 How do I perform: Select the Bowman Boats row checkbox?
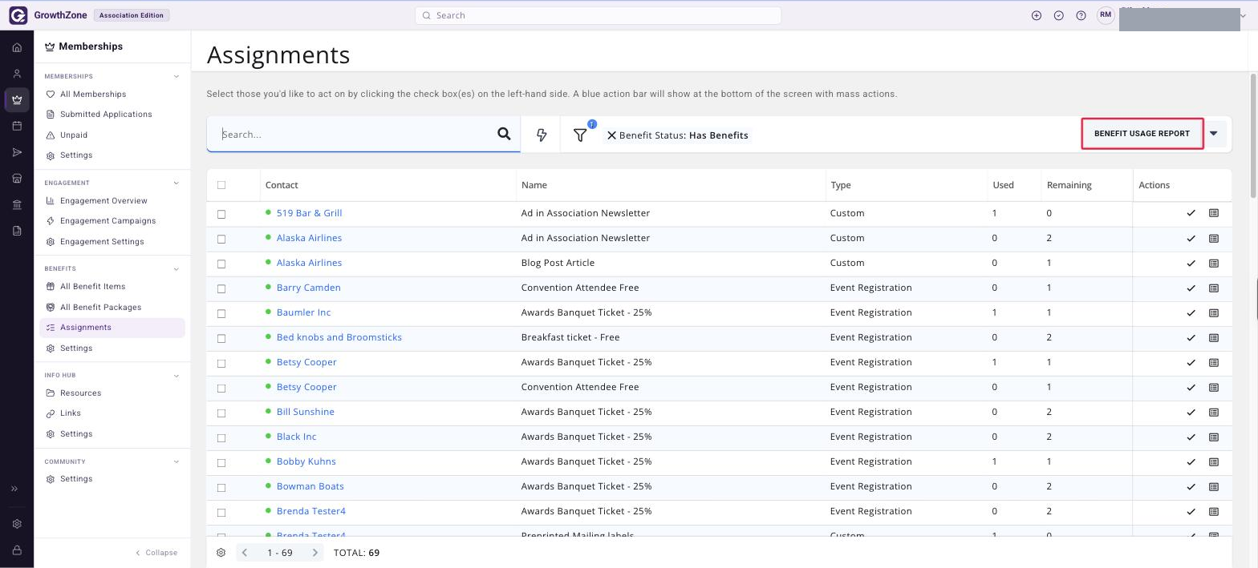click(x=221, y=487)
